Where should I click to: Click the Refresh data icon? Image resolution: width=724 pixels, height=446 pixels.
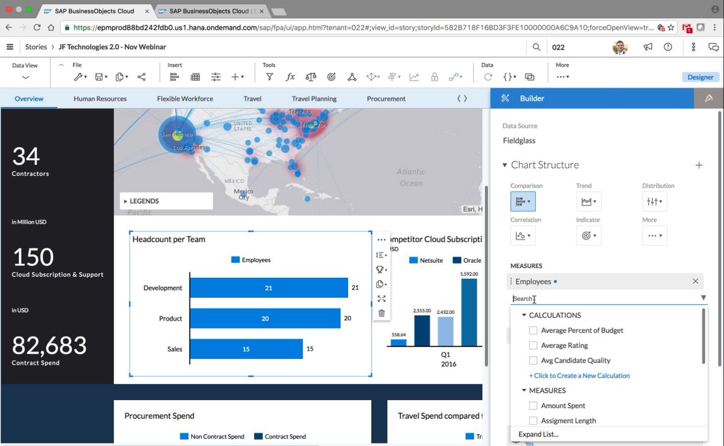(x=488, y=77)
